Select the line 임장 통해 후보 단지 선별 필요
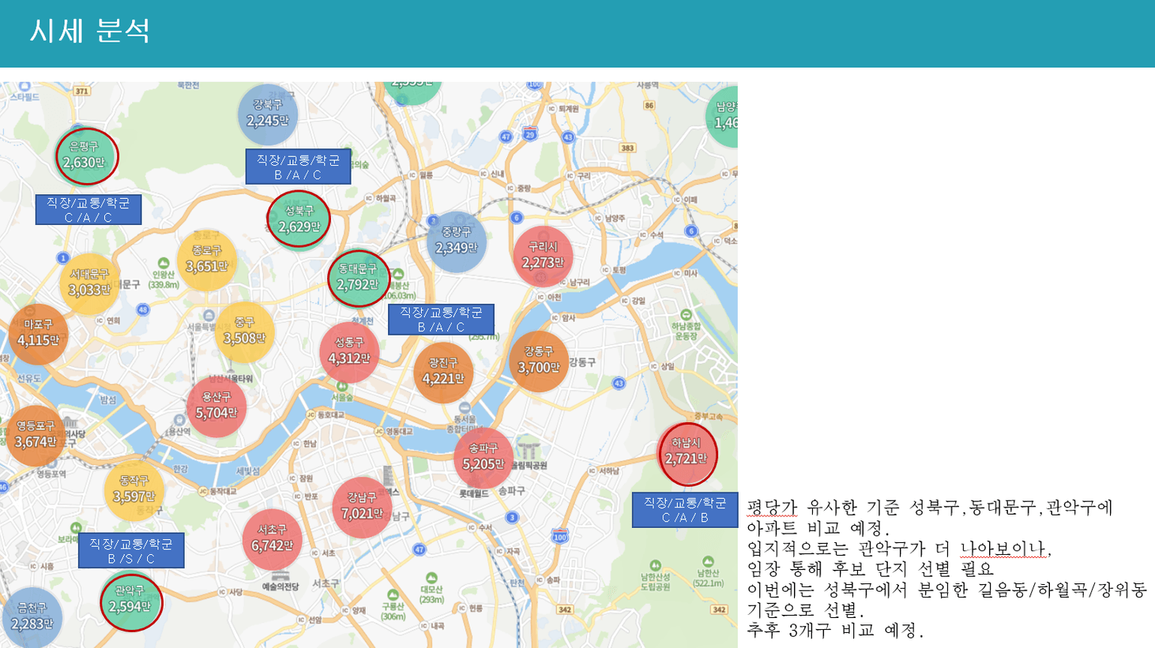The image size is (1155, 648). [871, 569]
